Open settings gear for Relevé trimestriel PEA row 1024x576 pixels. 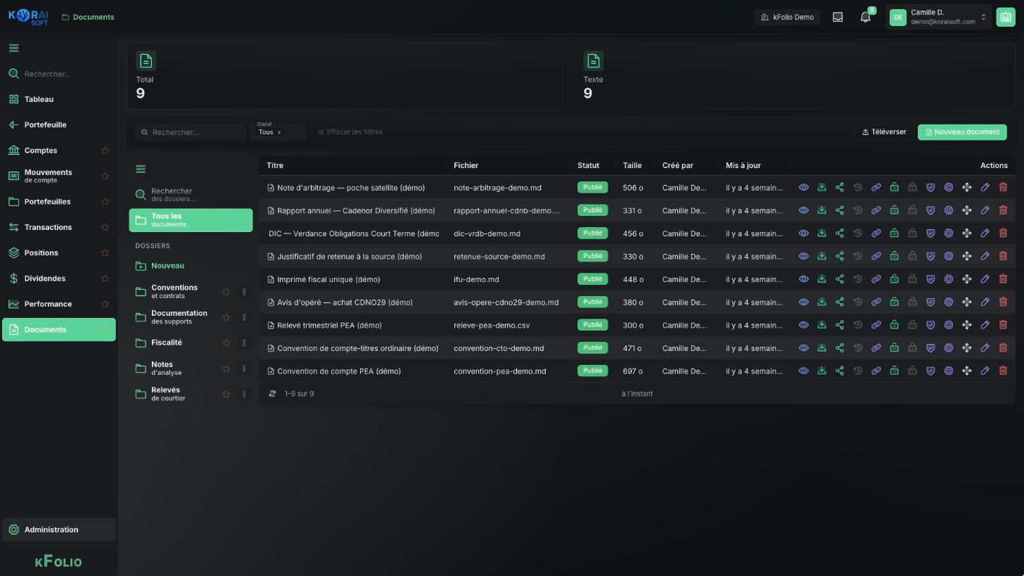point(949,325)
